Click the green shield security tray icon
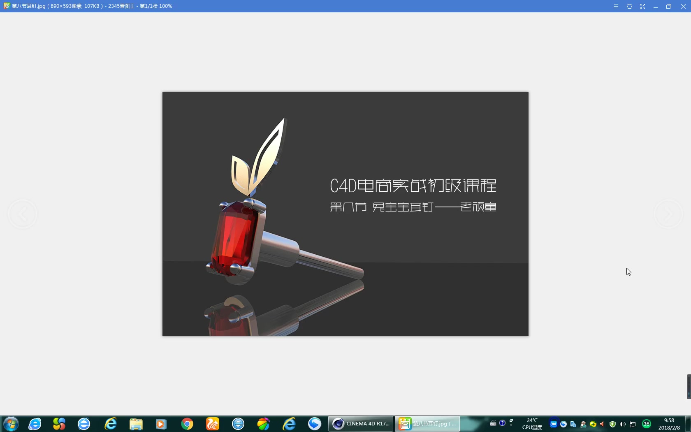 coord(612,424)
